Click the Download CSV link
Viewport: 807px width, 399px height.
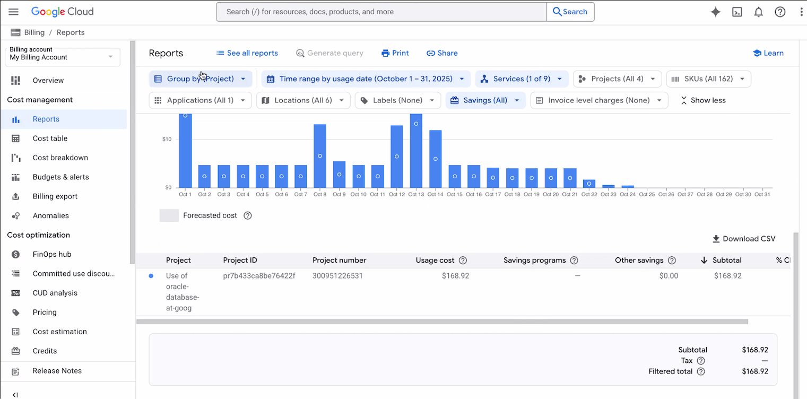click(x=743, y=239)
